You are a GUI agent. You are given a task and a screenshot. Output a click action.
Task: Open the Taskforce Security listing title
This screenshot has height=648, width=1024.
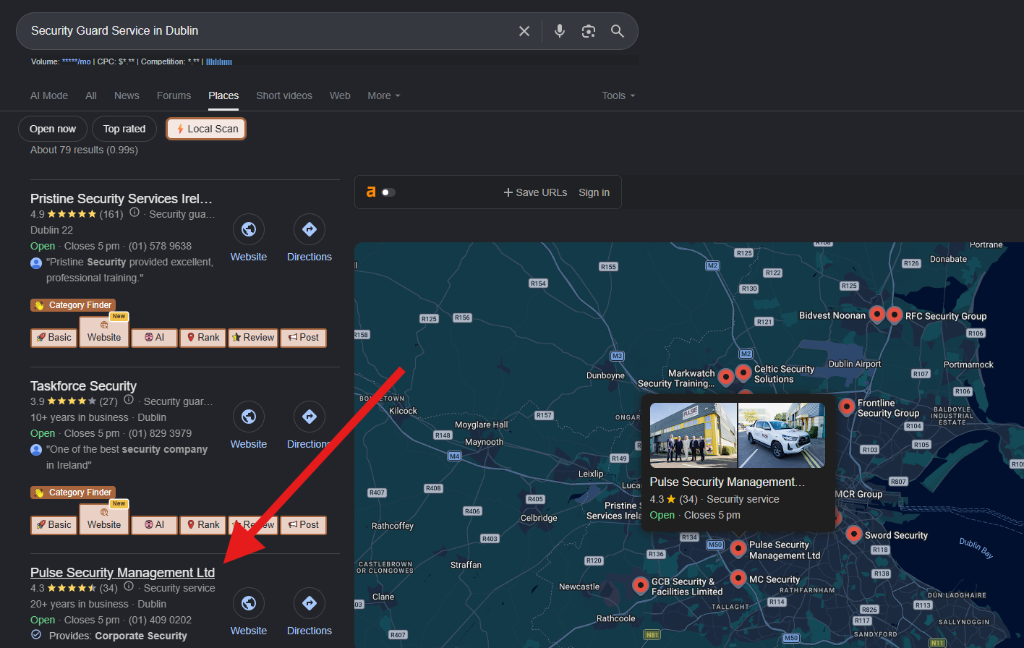tap(83, 386)
